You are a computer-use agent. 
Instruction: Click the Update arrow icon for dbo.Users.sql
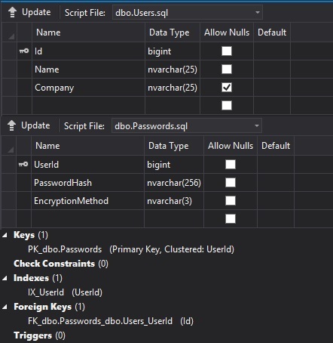(12, 12)
